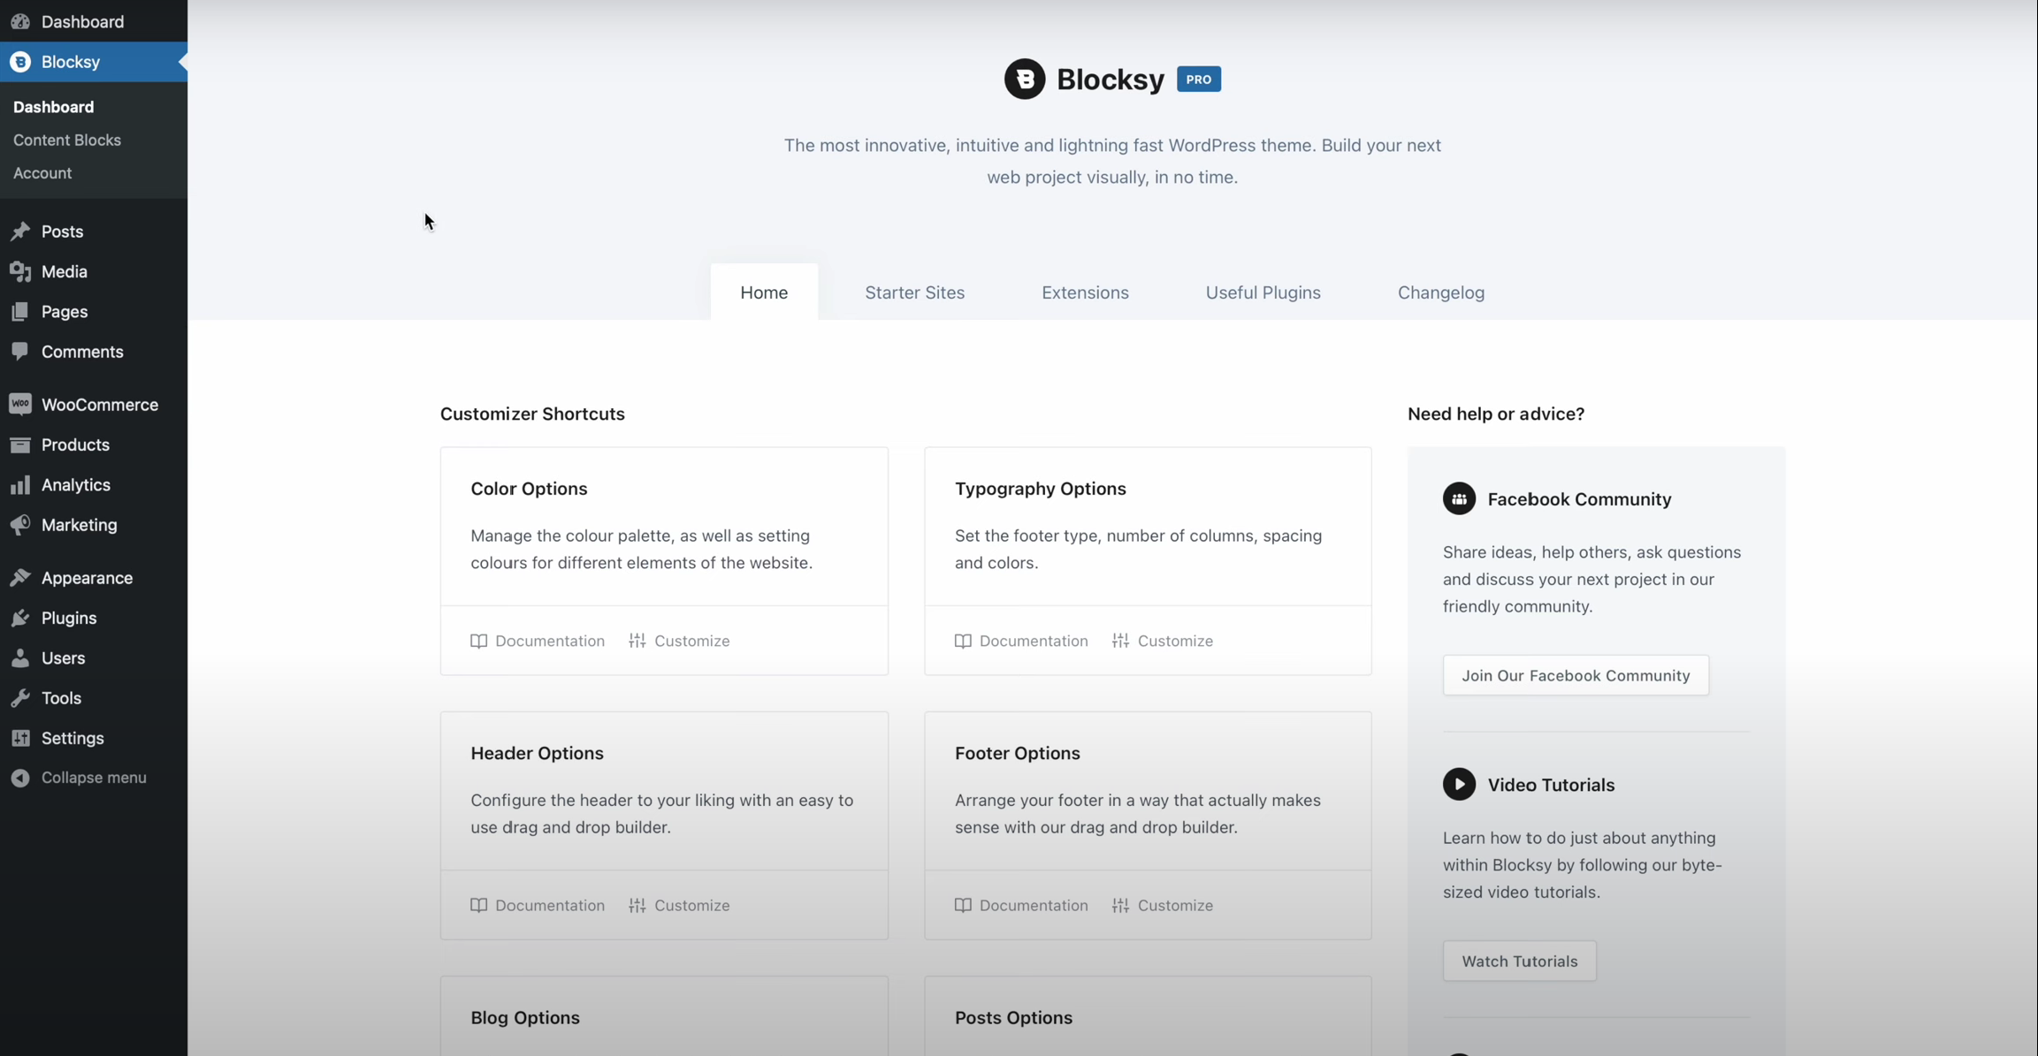
Task: Open Color Options Customize link
Action: 679,641
